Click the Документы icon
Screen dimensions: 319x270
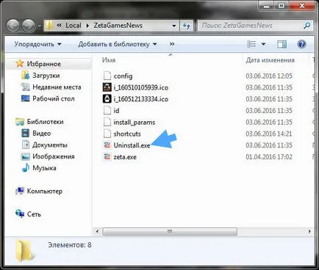(25, 145)
